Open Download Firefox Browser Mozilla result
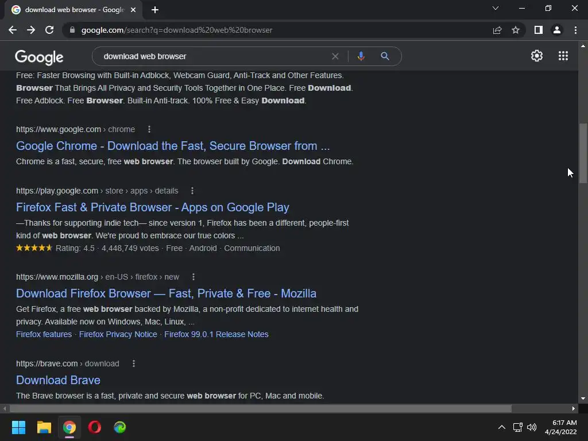The image size is (588, 441). [x=166, y=293]
